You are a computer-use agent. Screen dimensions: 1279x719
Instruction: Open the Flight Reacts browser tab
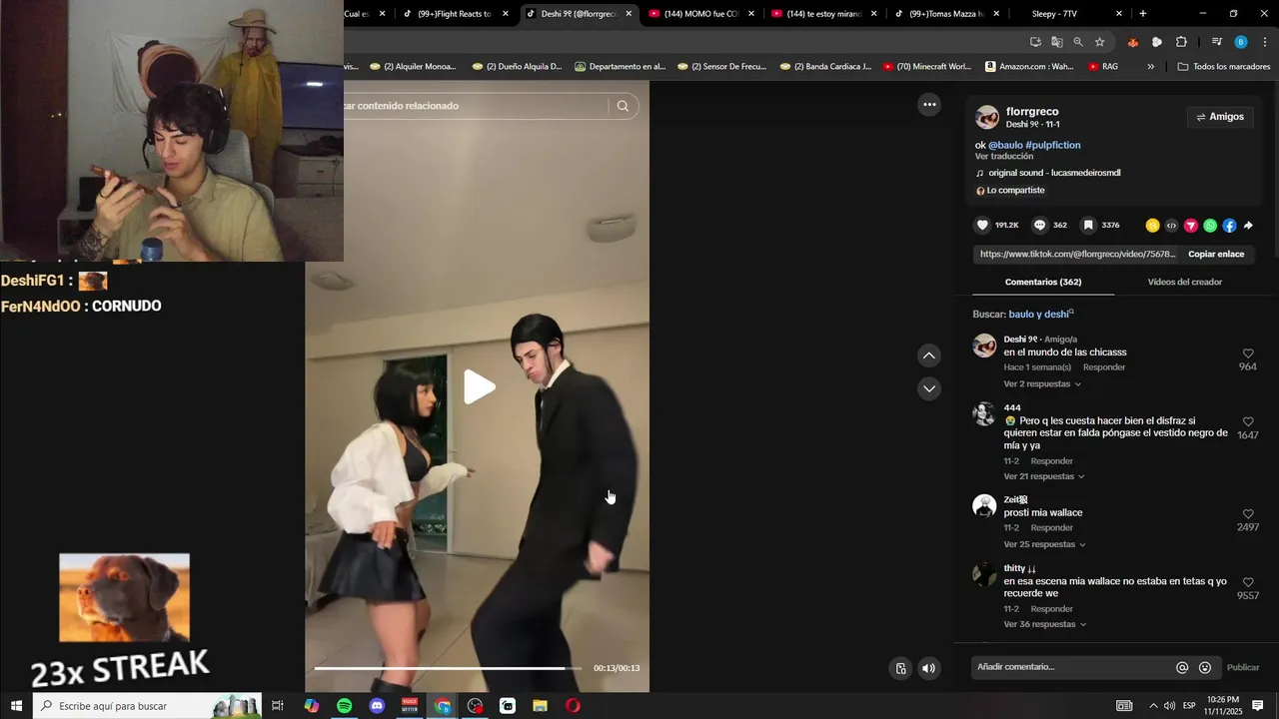coord(456,14)
